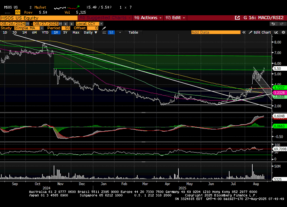The height and width of the screenshot is (207, 287).
Task: Undo the last chart change
Action: coord(273,24)
